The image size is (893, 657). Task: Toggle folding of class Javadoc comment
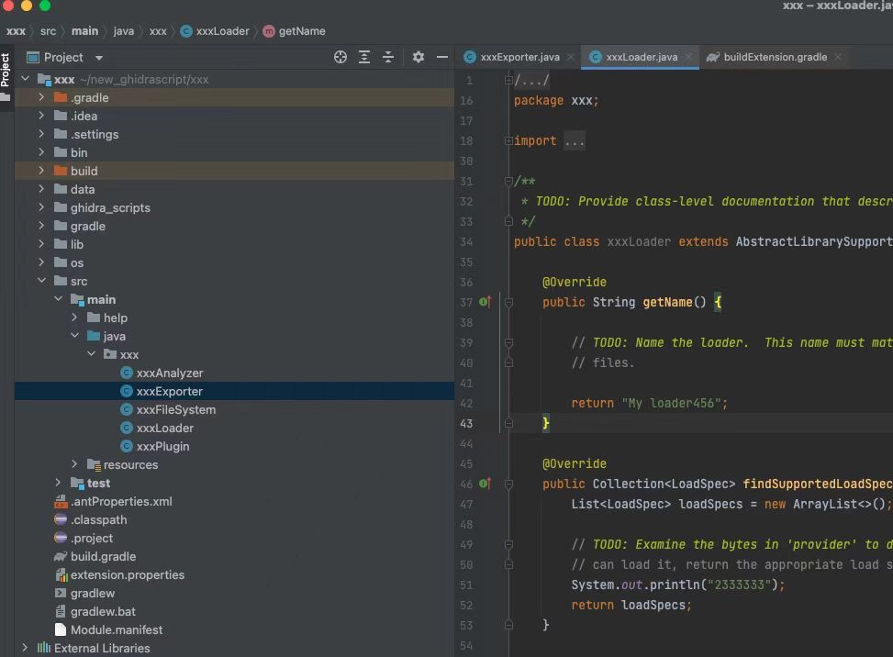click(508, 182)
